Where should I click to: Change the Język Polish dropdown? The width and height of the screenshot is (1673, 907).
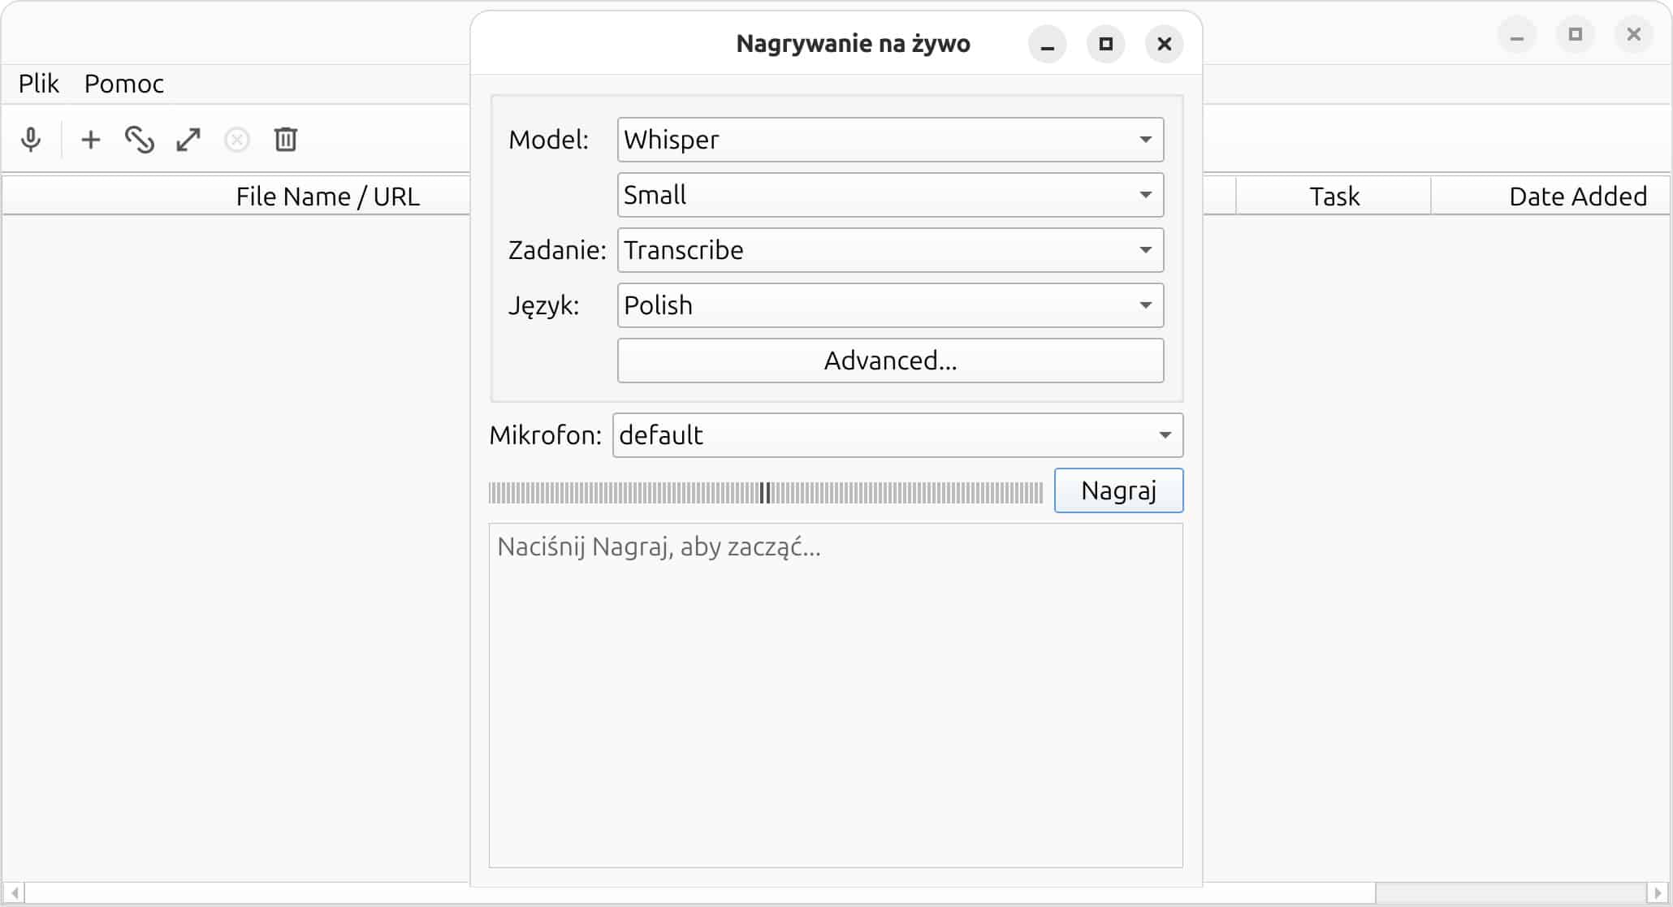point(890,305)
